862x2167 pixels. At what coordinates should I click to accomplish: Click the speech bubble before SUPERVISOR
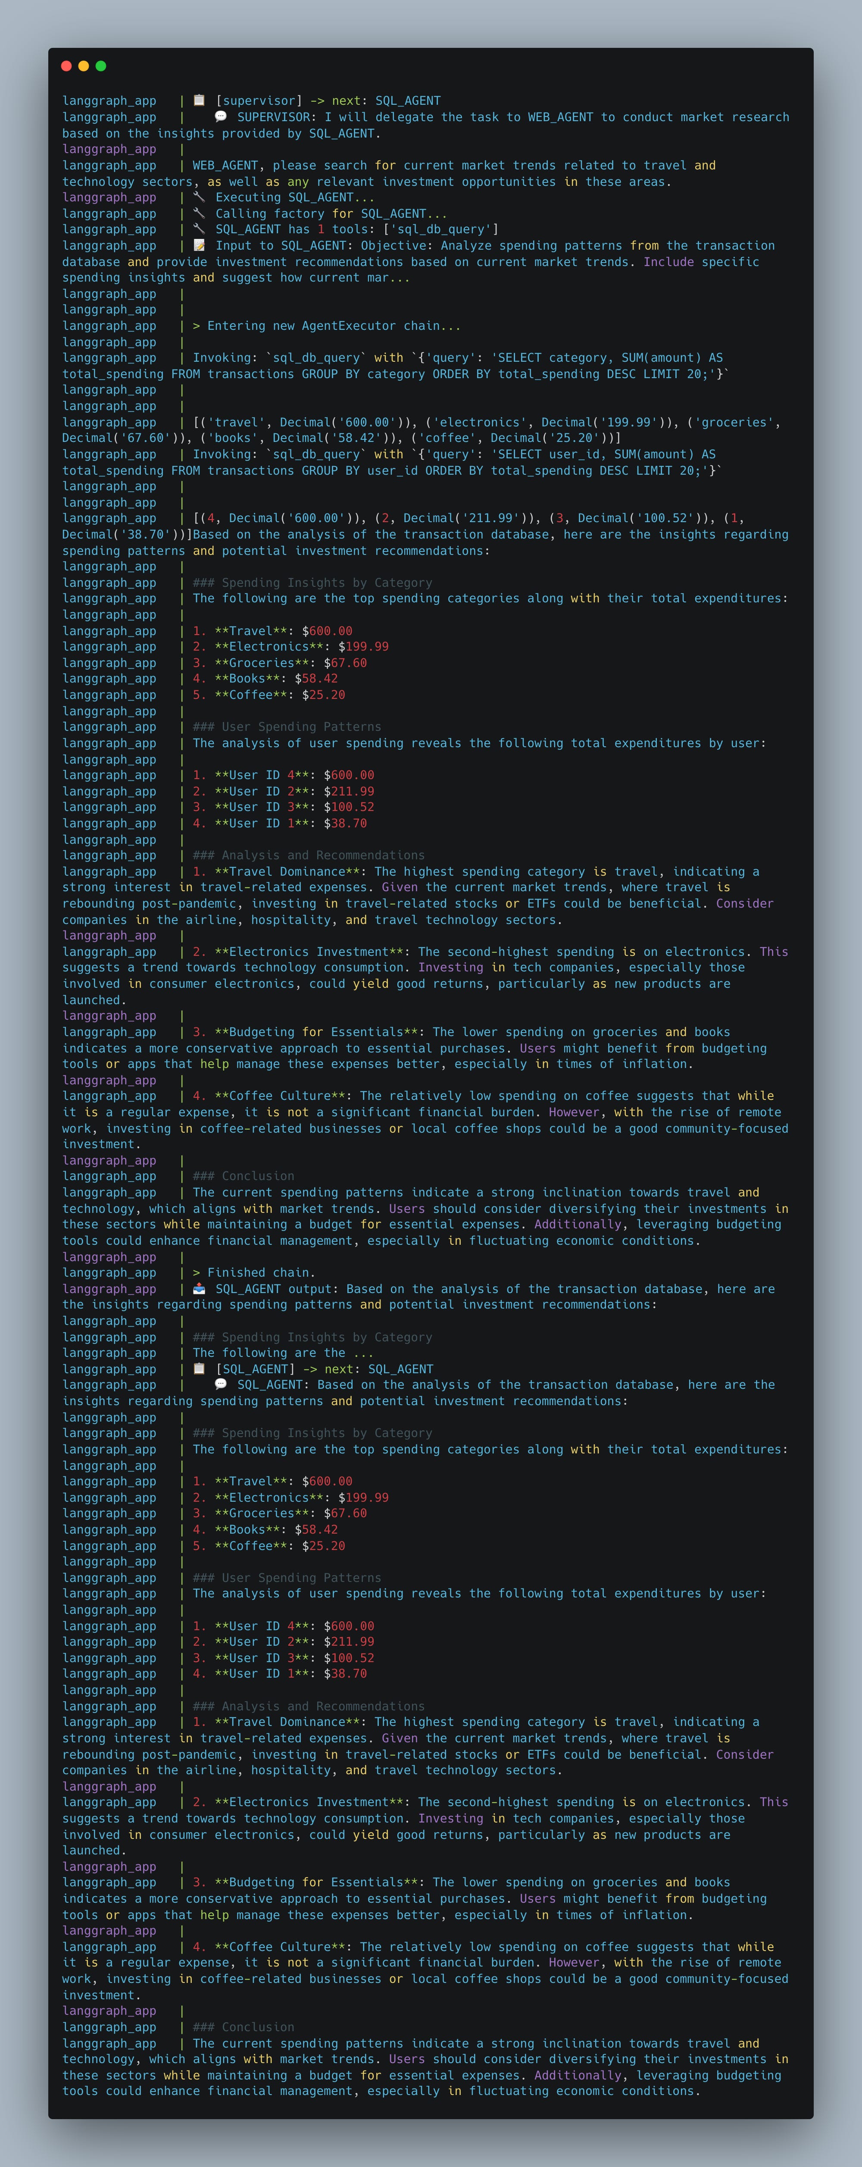click(x=220, y=116)
